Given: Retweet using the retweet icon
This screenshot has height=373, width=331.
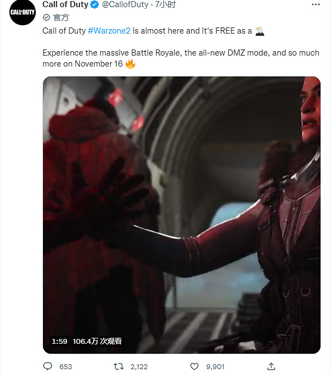Looking at the screenshot, I should tap(118, 366).
